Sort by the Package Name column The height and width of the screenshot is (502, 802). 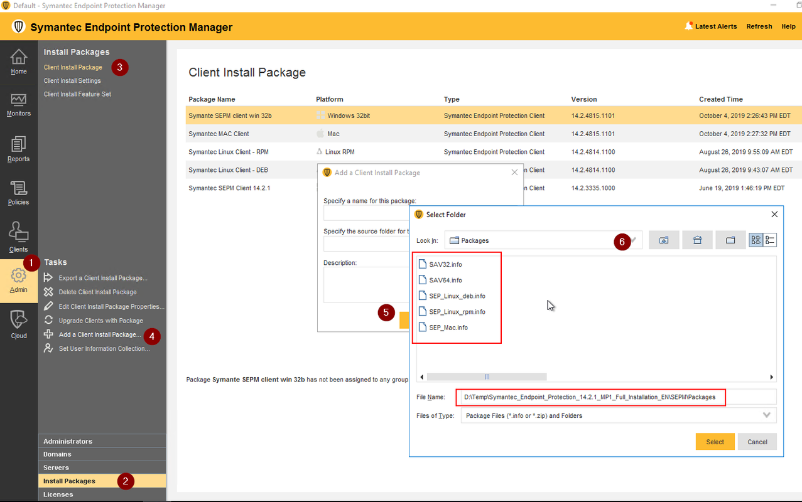coord(212,99)
